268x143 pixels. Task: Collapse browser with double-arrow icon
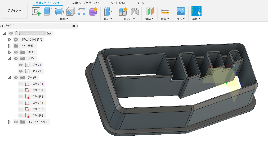pyautogui.click(x=2, y=26)
